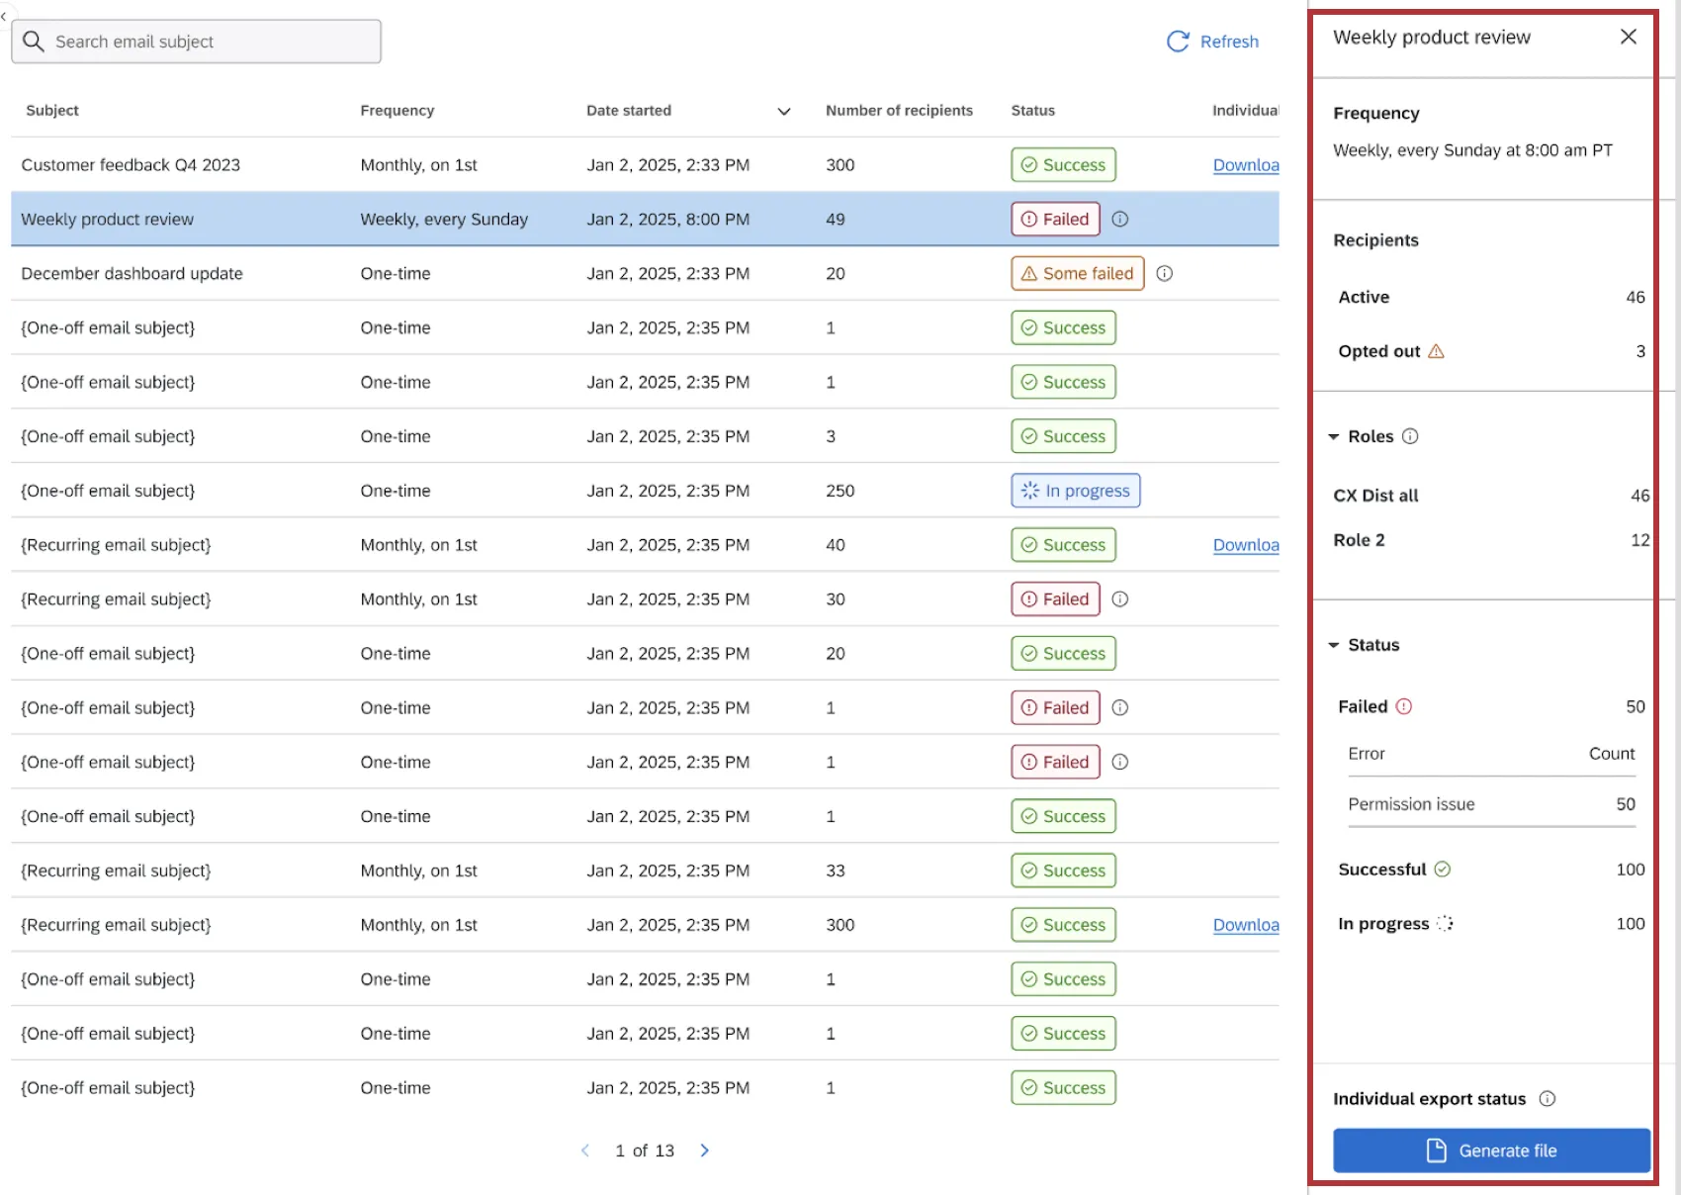Viewport: 1681px width, 1195px height.
Task: Click the info icon next to Individual export status
Action: tap(1546, 1098)
